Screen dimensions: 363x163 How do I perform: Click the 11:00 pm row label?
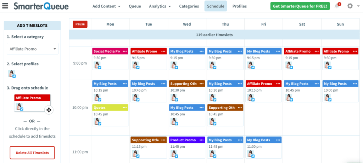point(80,152)
